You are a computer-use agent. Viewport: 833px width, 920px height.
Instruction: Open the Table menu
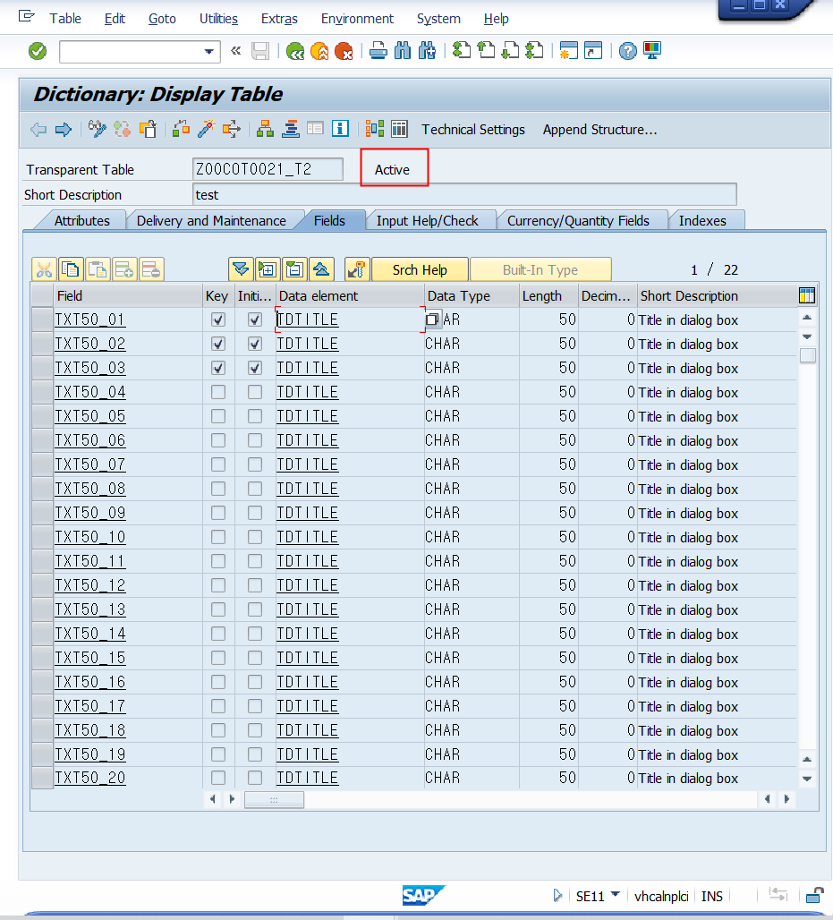pos(65,19)
